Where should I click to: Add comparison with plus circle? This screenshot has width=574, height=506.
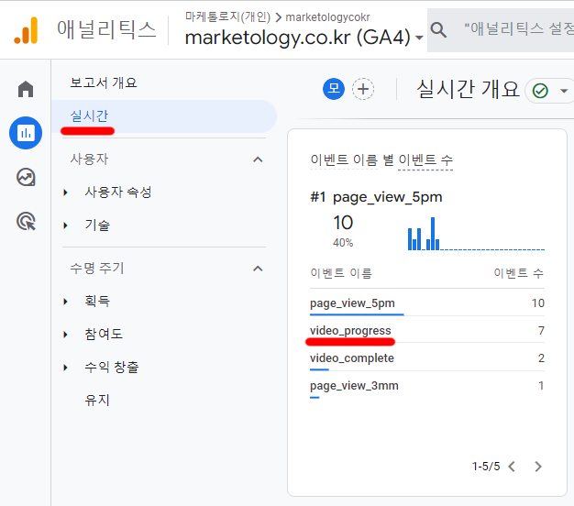[x=363, y=89]
